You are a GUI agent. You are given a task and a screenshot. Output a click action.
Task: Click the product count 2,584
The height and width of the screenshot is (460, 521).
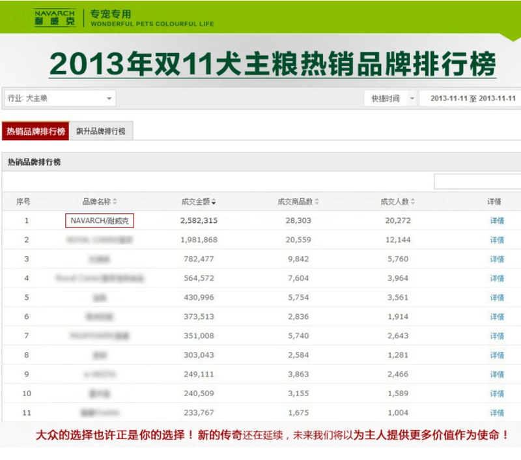coord(298,355)
